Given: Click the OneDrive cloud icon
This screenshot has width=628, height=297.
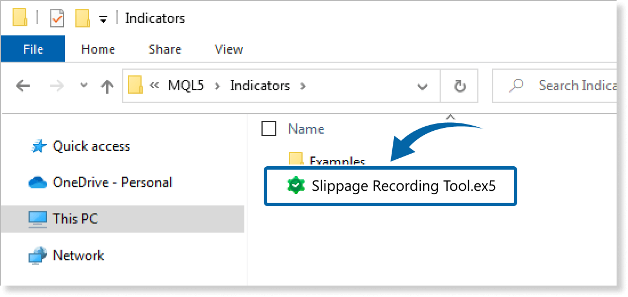Looking at the screenshot, I should click(38, 183).
